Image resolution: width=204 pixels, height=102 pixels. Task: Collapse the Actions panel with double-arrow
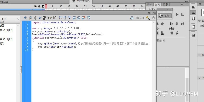149,13
